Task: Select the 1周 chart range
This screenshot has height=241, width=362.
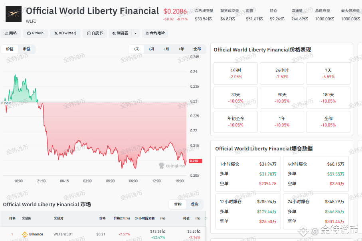Action: [151, 49]
